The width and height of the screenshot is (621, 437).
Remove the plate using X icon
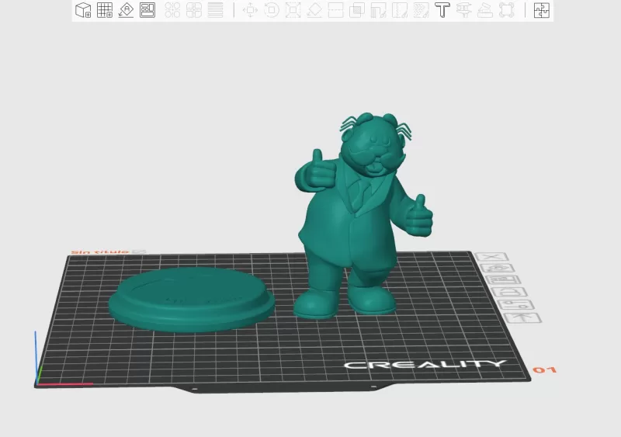click(x=491, y=257)
